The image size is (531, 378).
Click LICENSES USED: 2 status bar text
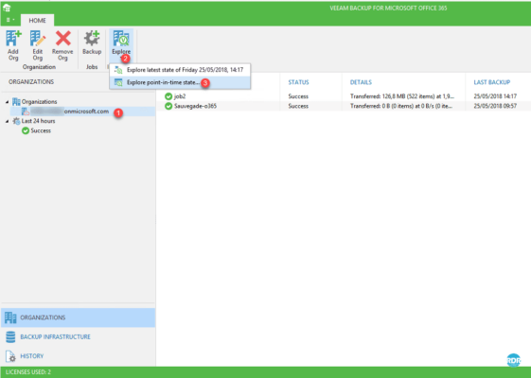click(28, 372)
